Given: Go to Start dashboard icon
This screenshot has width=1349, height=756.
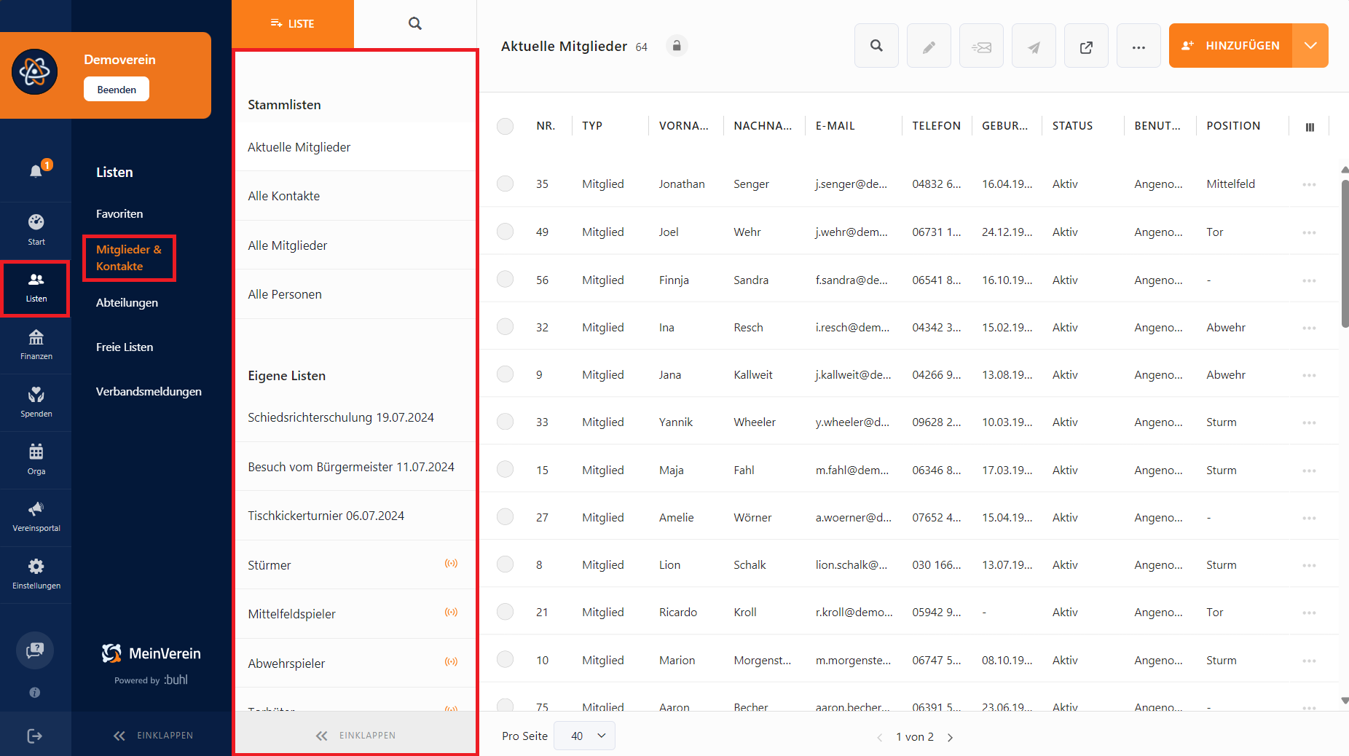Looking at the screenshot, I should tap(36, 229).
